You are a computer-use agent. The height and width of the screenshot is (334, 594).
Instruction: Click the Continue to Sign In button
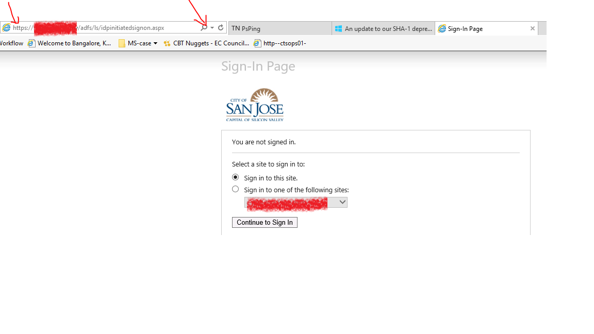tap(265, 222)
